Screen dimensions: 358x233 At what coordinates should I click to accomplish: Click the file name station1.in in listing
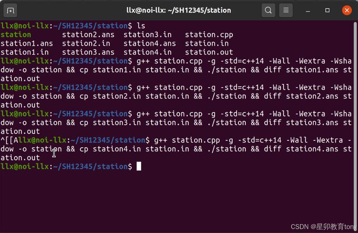(25, 52)
